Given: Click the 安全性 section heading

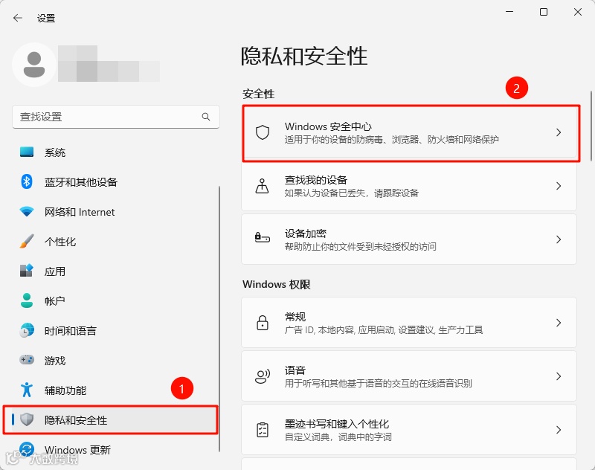Looking at the screenshot, I should (258, 94).
